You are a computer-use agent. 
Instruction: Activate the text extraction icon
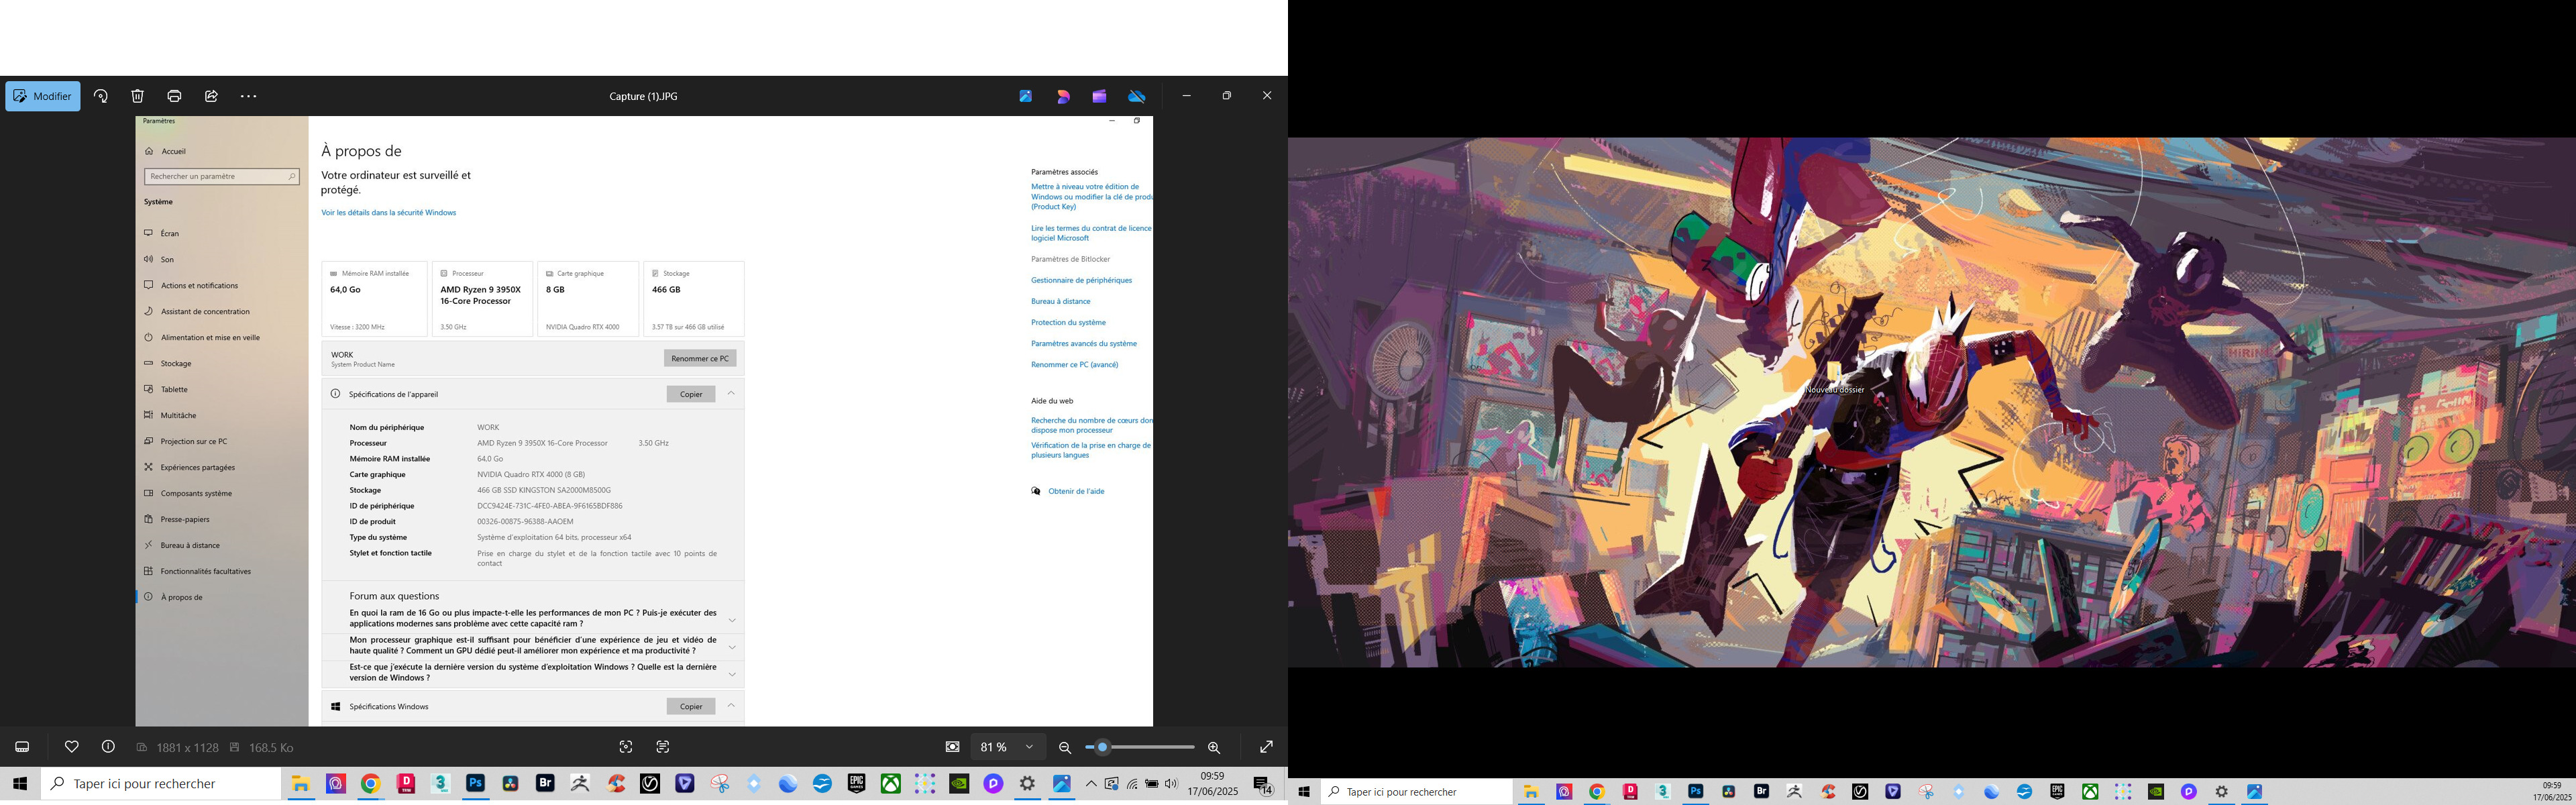pyautogui.click(x=663, y=747)
